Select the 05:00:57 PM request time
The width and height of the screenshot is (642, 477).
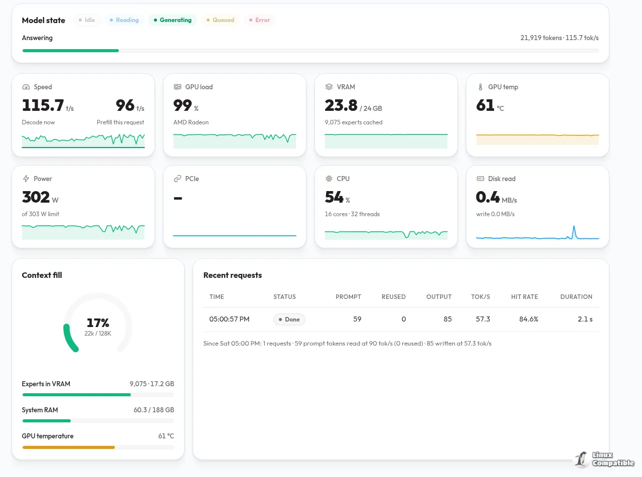(x=229, y=320)
